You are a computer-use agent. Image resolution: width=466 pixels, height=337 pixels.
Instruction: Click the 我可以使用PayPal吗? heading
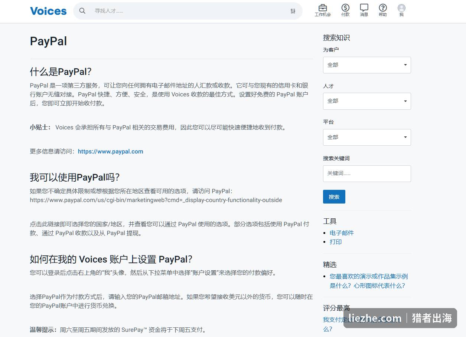tap(75, 177)
